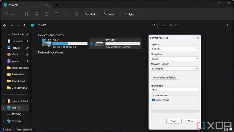
Task: Go back with the left arrow
Action: (x=5, y=25)
